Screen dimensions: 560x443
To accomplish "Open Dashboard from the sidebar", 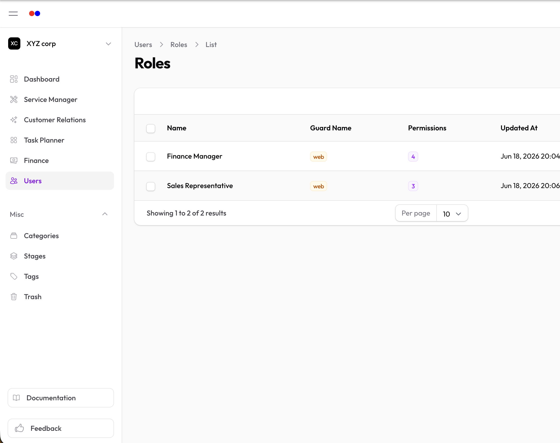I will click(60, 79).
